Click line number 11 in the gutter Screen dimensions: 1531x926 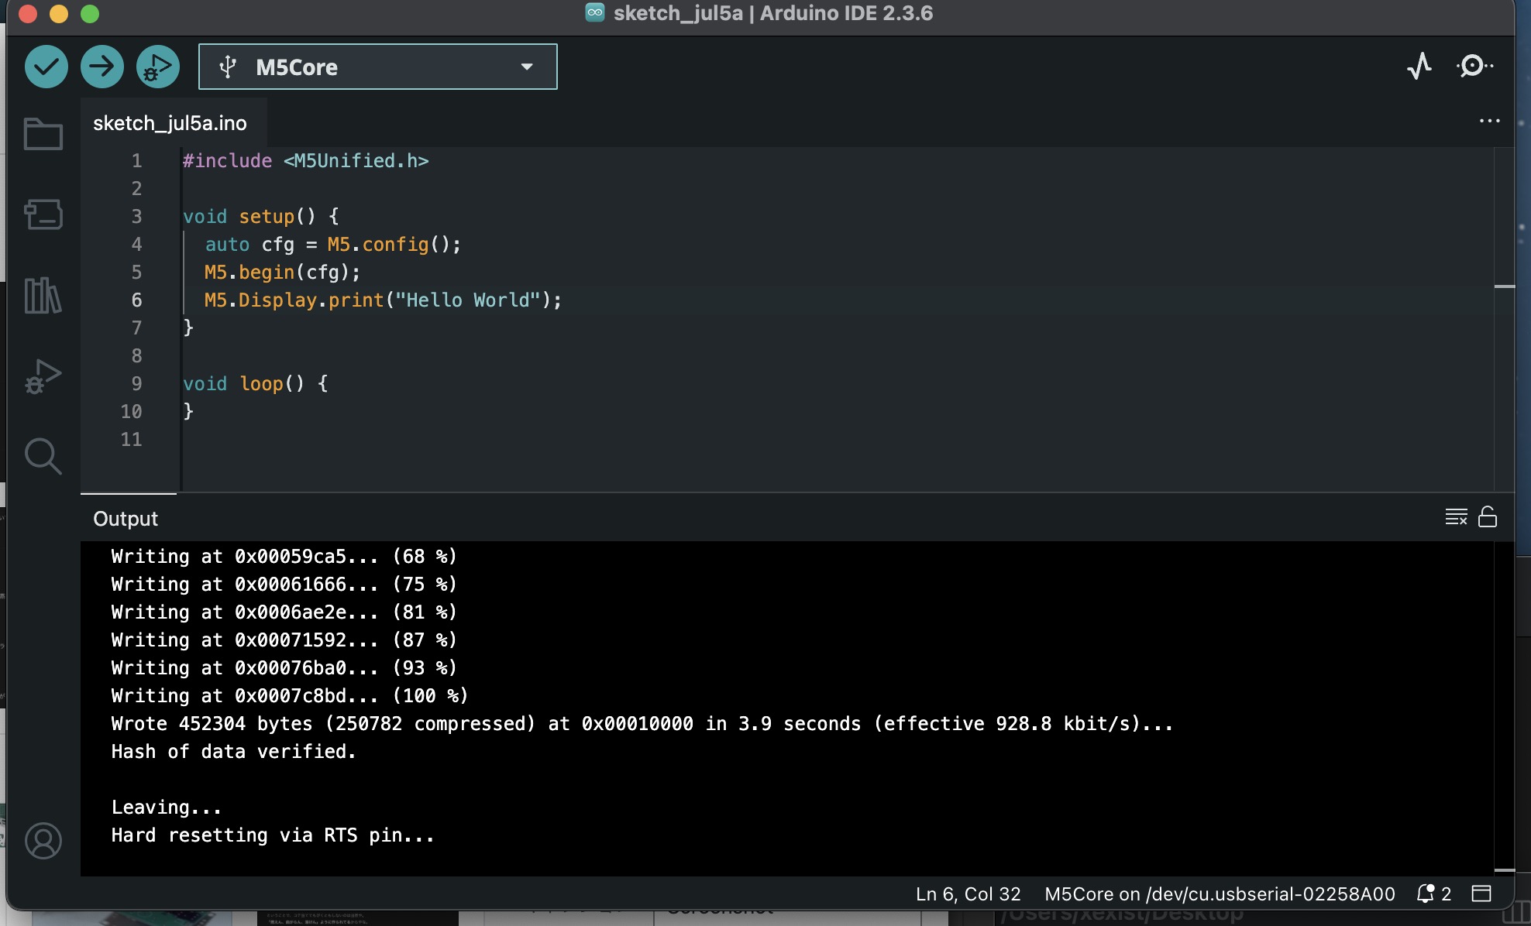click(x=131, y=439)
